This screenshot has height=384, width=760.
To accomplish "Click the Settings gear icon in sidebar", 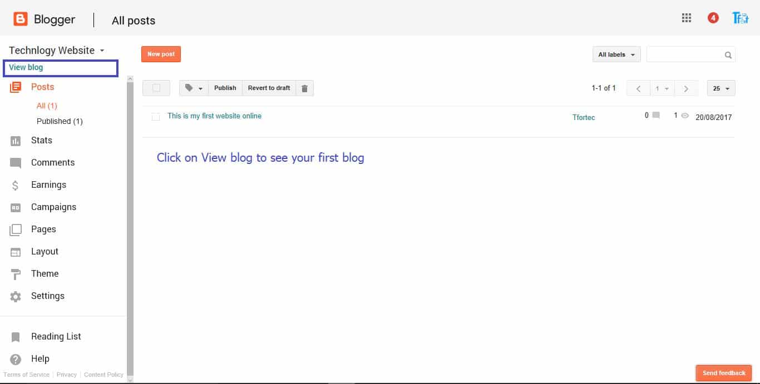I will point(16,296).
